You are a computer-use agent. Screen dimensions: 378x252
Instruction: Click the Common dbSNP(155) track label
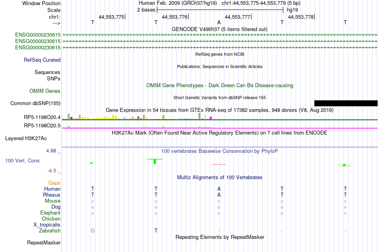click(35, 103)
